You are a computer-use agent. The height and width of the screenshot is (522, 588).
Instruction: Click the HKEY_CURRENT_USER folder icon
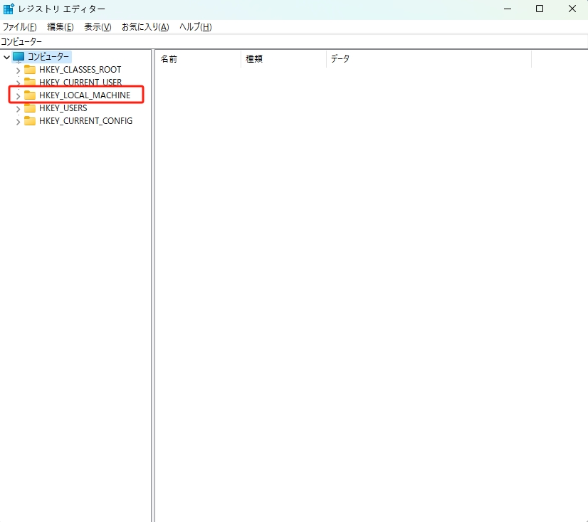coord(30,83)
